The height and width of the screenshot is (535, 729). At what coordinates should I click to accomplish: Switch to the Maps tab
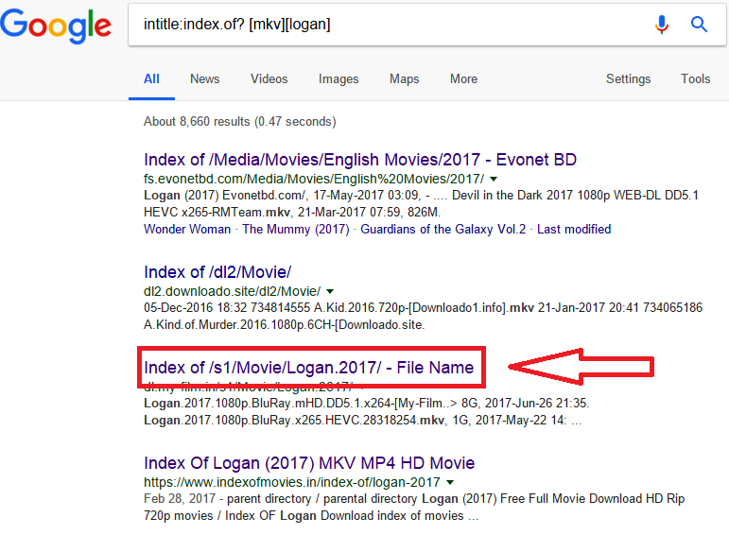[x=404, y=79]
